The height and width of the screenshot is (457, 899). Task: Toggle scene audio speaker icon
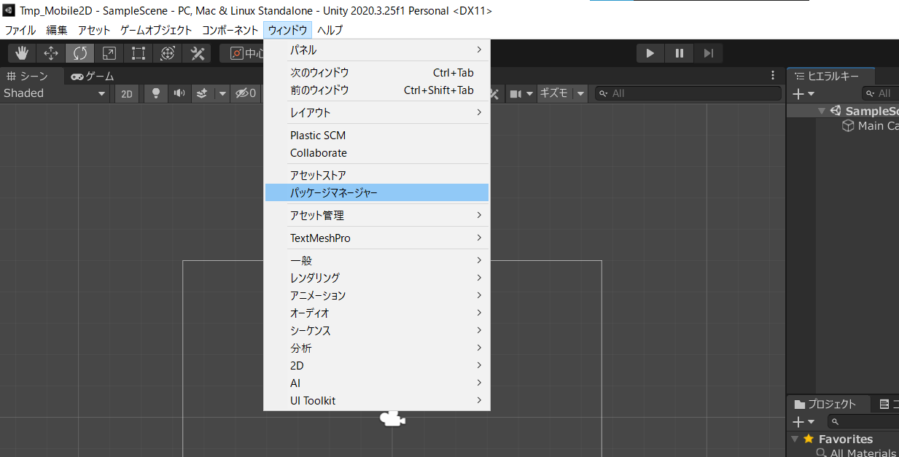tap(179, 93)
